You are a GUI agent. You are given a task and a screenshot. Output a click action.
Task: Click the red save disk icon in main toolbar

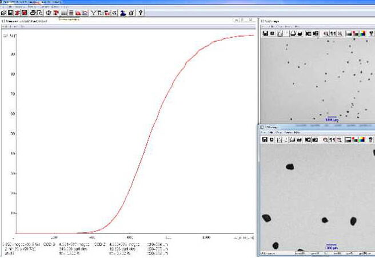25,13
